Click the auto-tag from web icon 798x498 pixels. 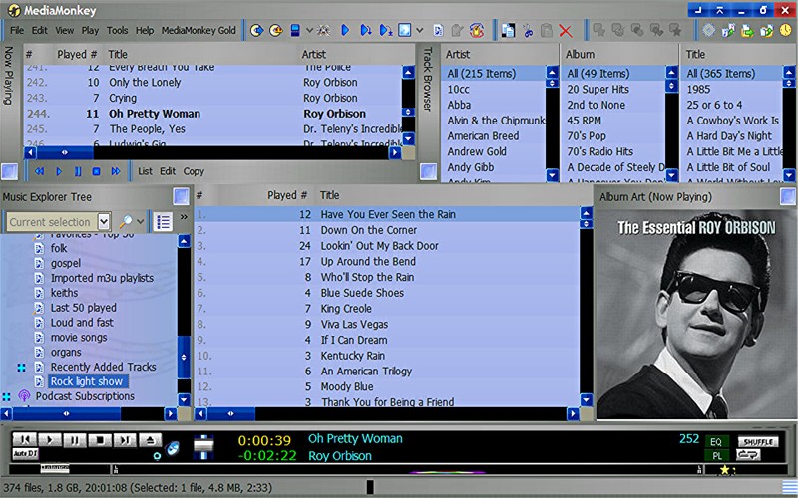pos(477,31)
